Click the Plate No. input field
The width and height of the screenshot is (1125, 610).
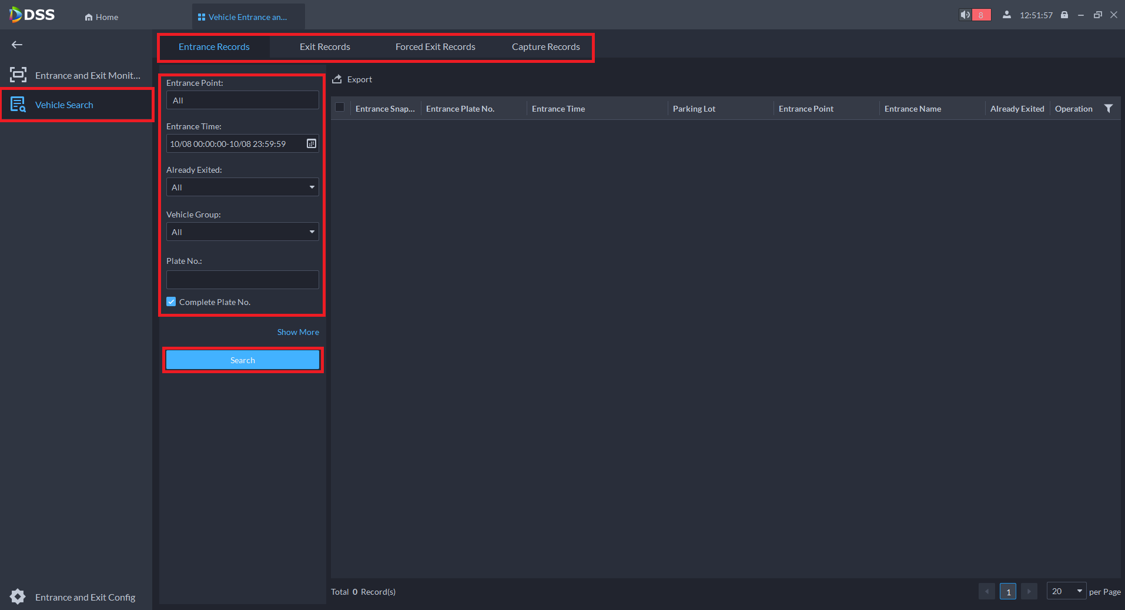pyautogui.click(x=242, y=280)
